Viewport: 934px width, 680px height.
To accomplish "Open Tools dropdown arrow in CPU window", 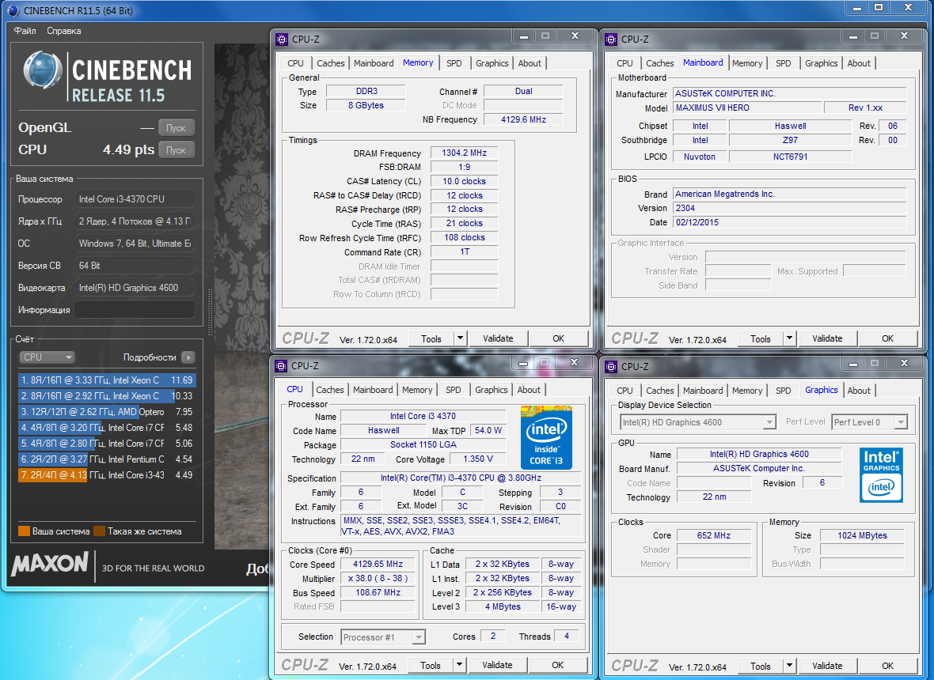I will pos(459,665).
